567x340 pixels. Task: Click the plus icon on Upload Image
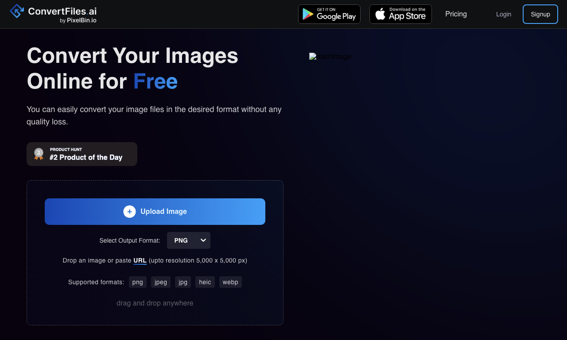pos(129,212)
